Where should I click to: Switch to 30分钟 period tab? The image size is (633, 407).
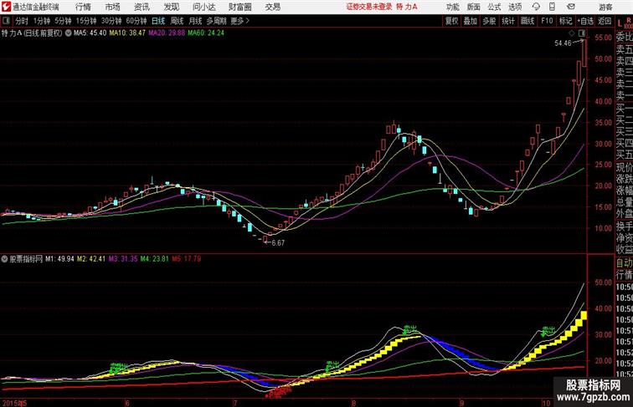[111, 21]
